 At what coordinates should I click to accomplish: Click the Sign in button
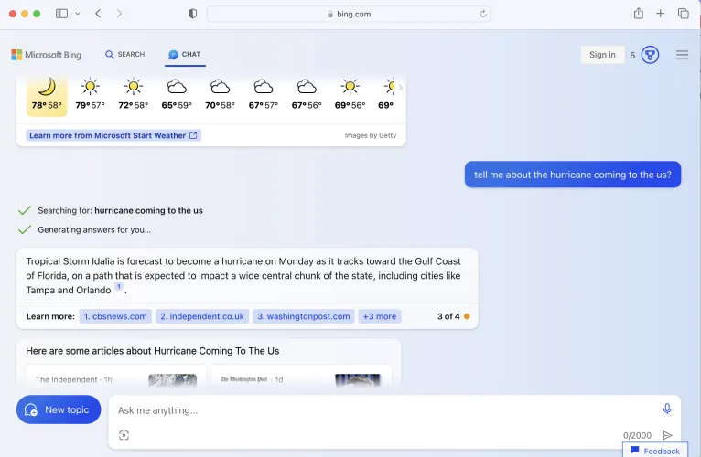[602, 55]
